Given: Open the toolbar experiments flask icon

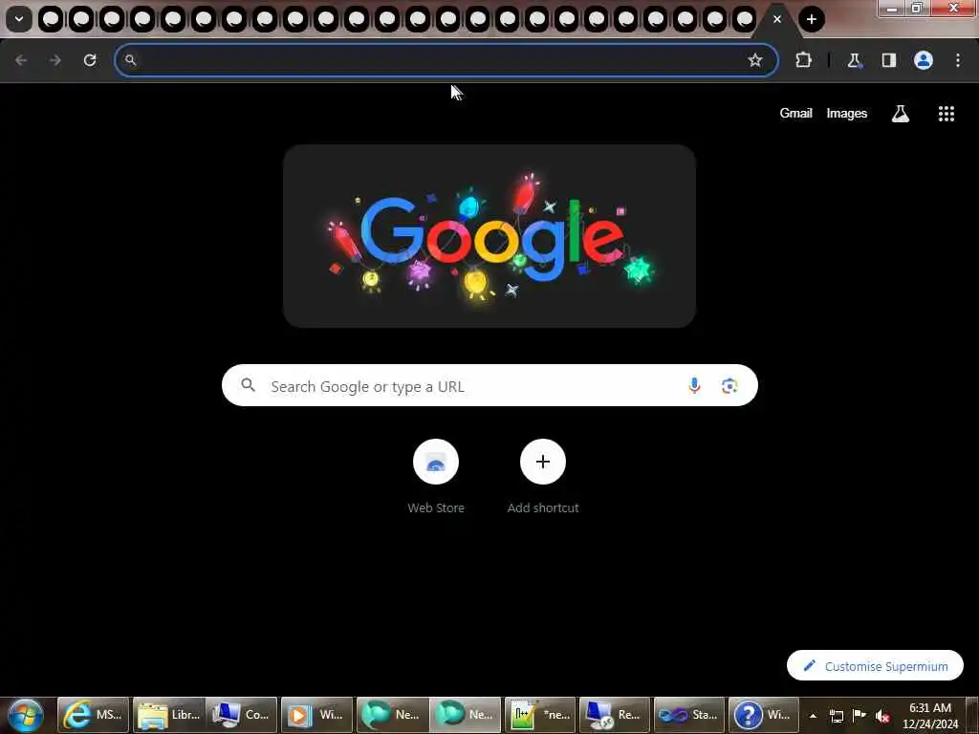Looking at the screenshot, I should pos(854,60).
